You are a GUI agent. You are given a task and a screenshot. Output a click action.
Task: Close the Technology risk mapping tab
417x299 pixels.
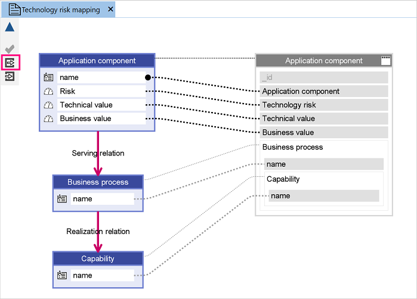110,10
